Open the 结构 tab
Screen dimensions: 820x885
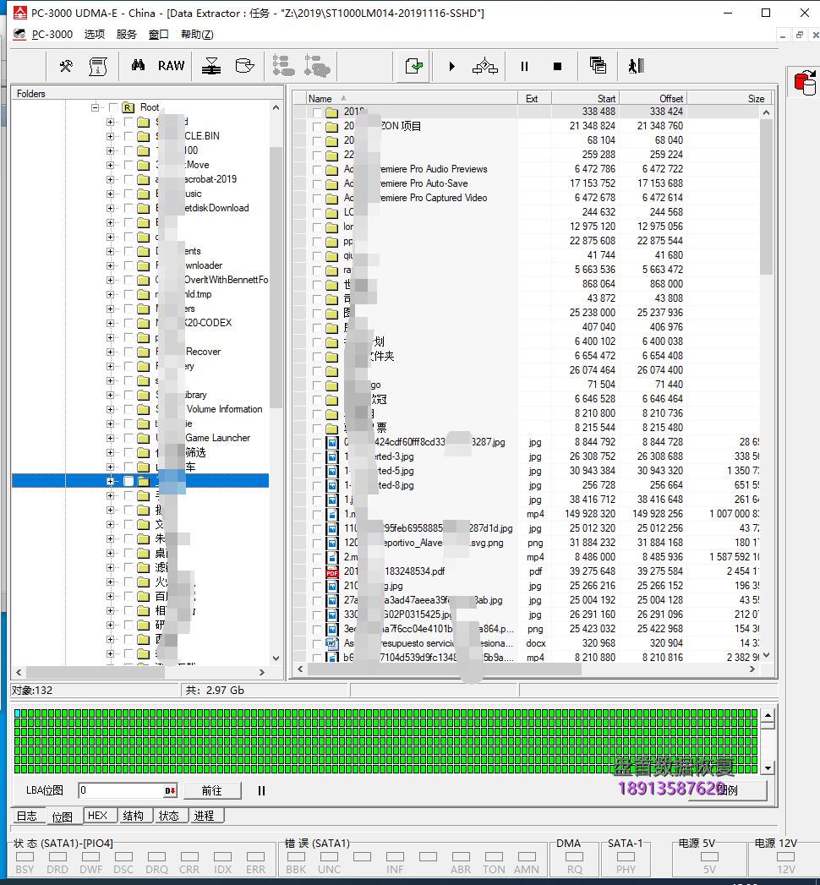click(134, 817)
